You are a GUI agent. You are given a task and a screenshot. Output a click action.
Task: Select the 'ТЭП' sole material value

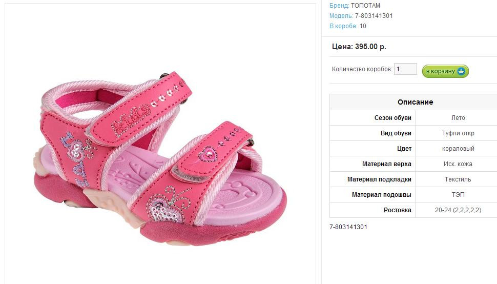[458, 195]
